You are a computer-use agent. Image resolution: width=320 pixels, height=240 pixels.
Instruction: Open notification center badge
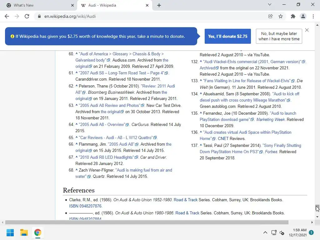[311, 232]
